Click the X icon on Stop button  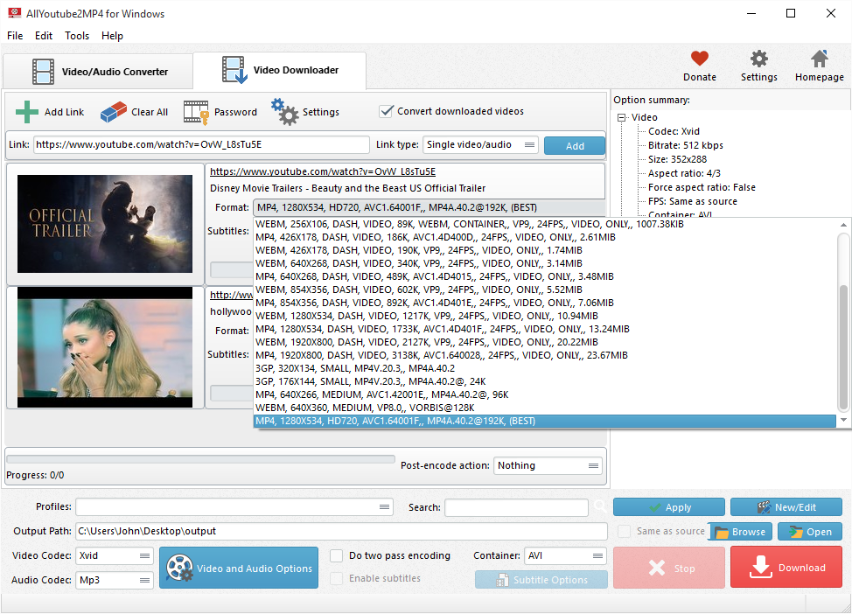click(x=657, y=568)
